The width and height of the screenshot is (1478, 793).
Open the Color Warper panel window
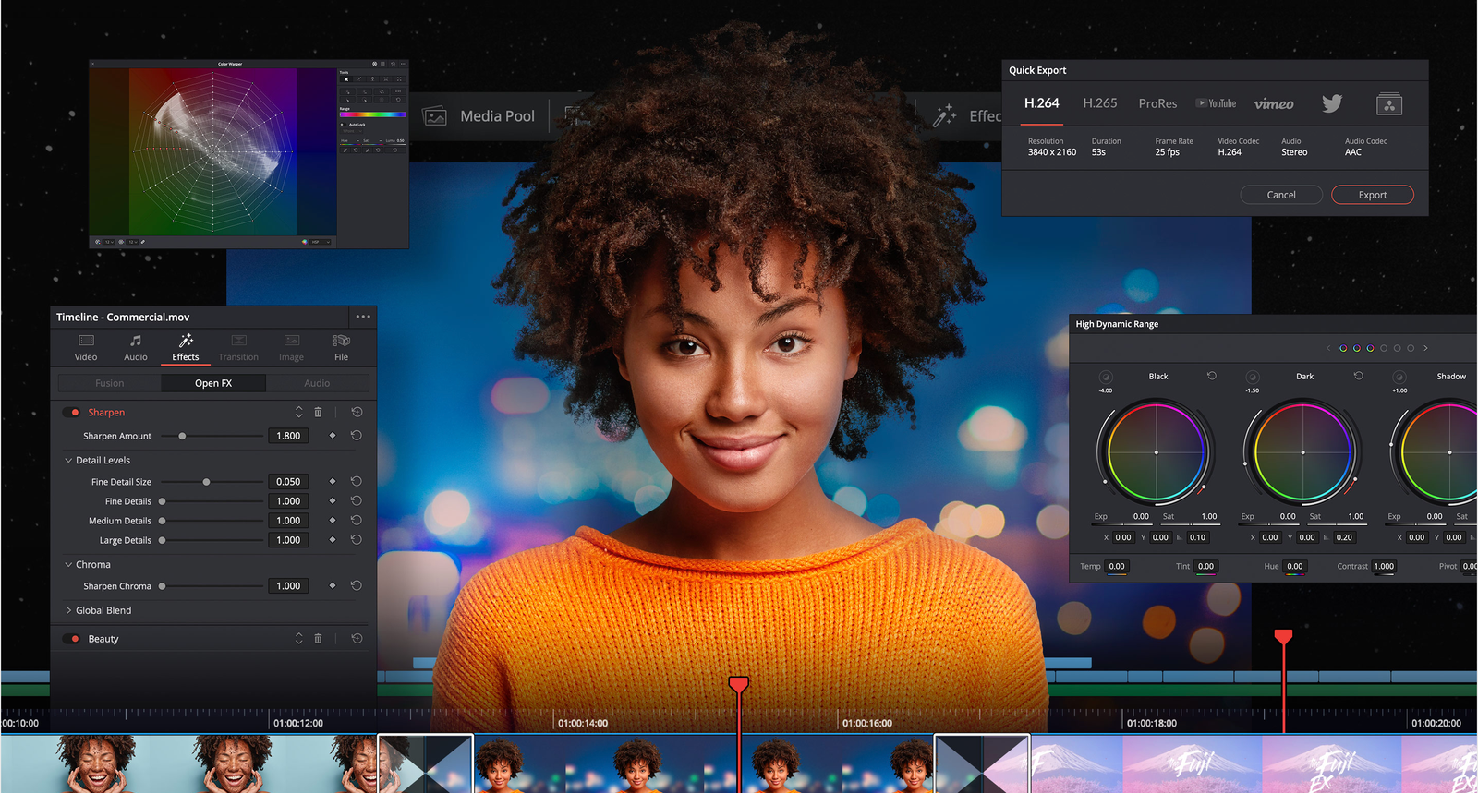[x=248, y=154]
